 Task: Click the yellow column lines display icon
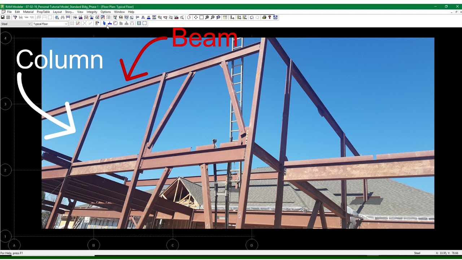tap(225, 17)
